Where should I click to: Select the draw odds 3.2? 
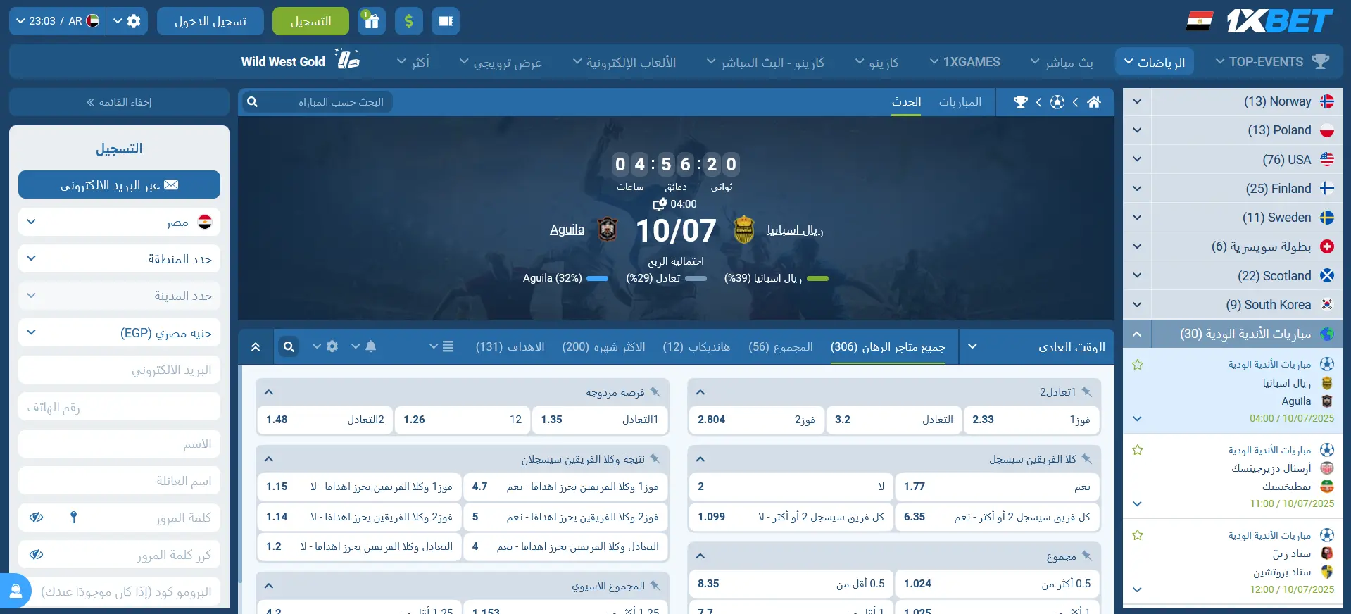[893, 420]
